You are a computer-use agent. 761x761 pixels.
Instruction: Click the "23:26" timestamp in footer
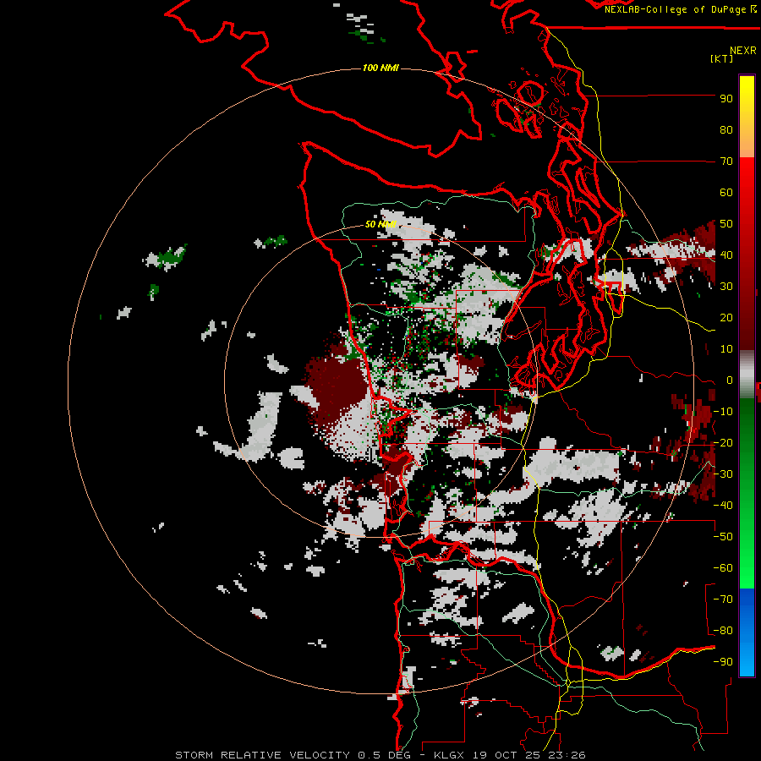pos(566,755)
